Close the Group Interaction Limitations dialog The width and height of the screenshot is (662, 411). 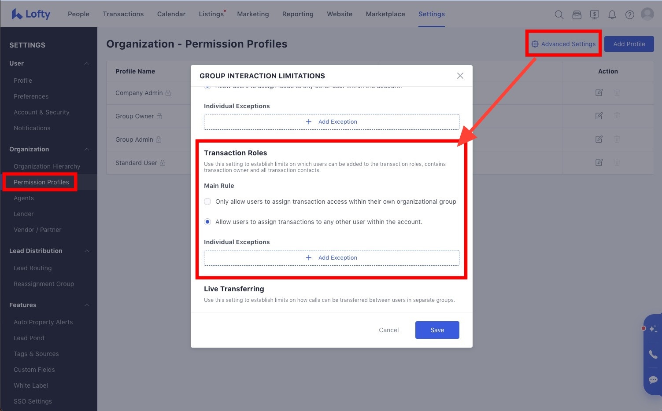click(x=460, y=76)
